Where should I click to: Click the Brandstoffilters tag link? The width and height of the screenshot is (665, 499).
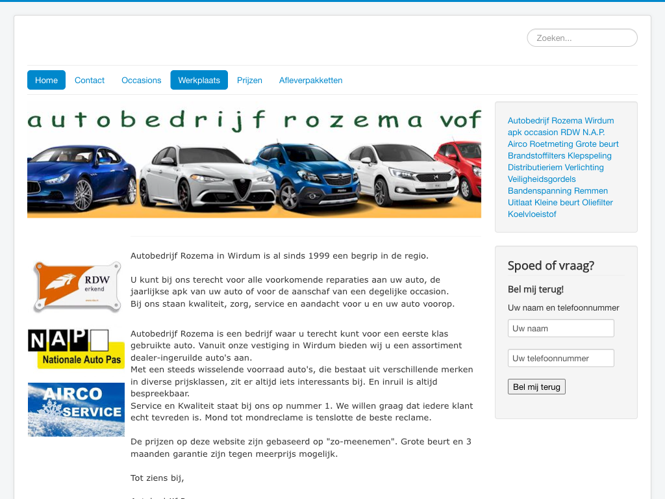pos(536,155)
